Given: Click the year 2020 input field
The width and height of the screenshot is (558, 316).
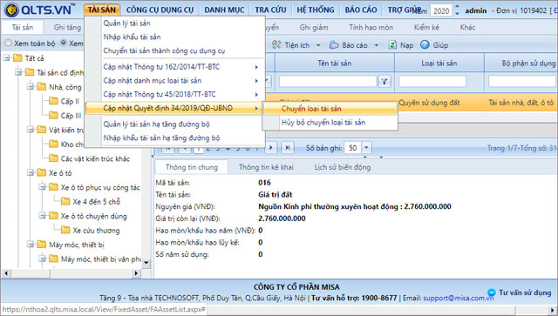Looking at the screenshot, I should tap(441, 10).
